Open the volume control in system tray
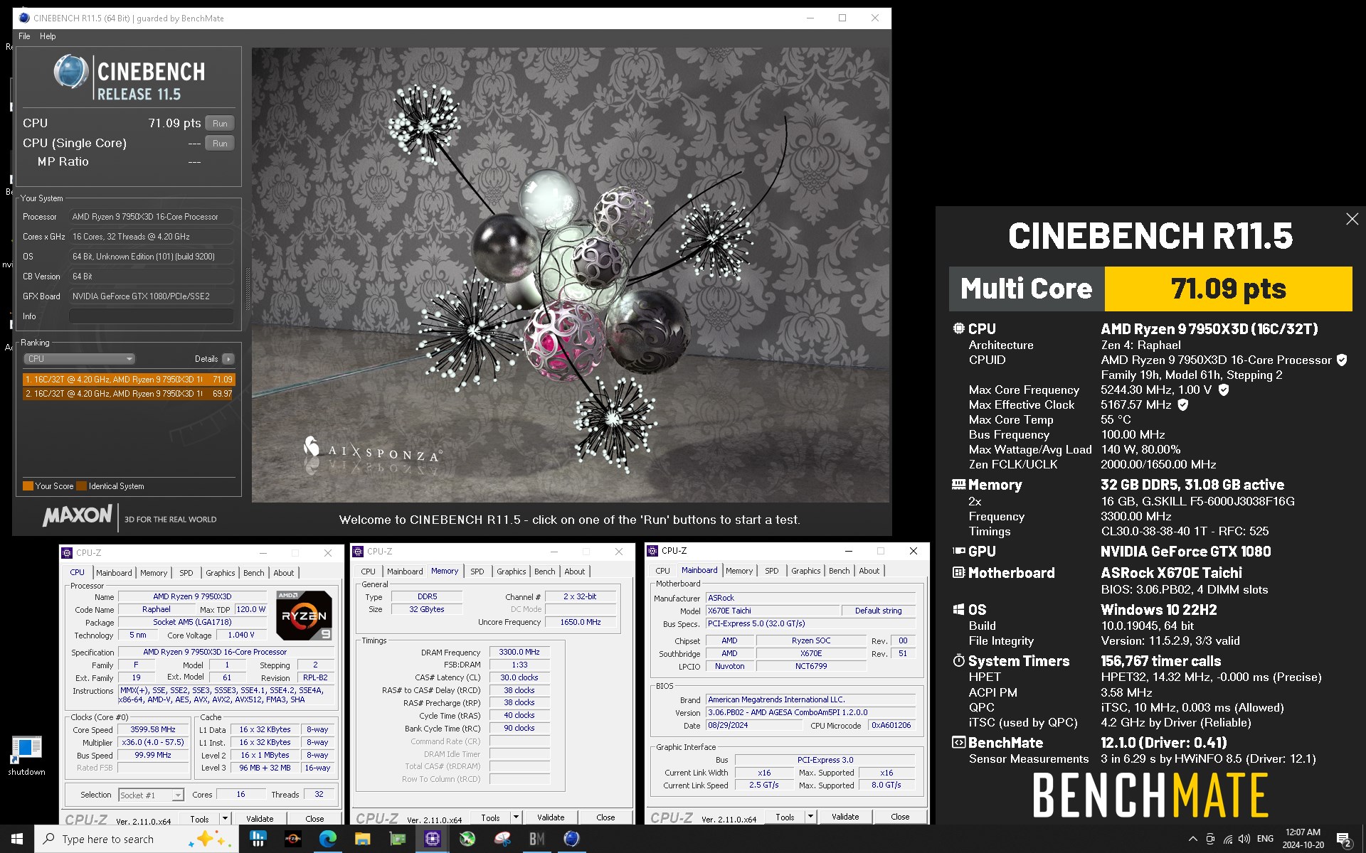Image resolution: width=1366 pixels, height=853 pixels. coord(1244,839)
